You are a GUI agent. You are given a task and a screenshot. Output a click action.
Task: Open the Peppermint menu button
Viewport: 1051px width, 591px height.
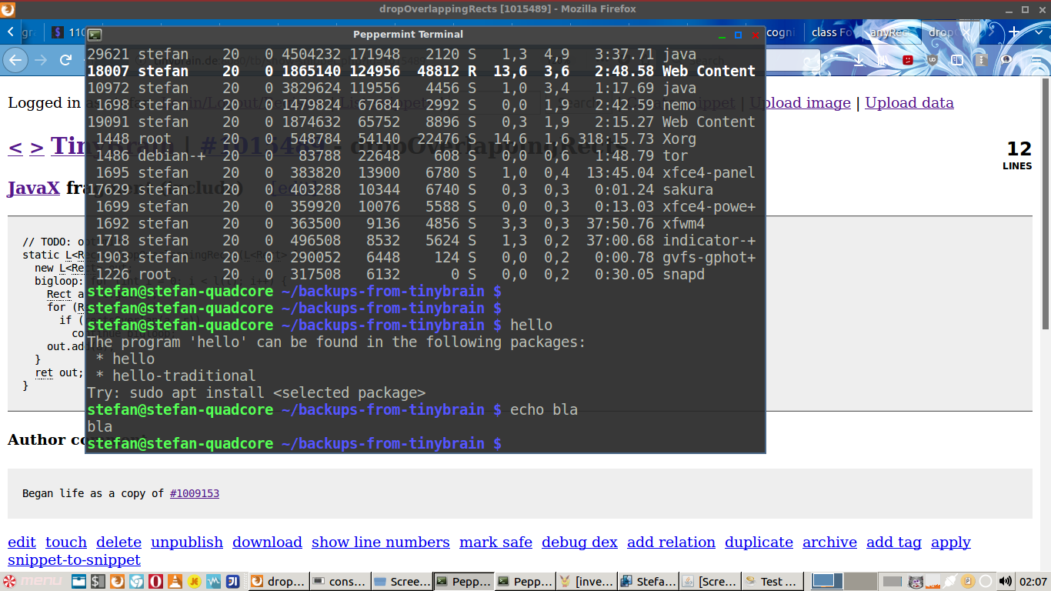coord(32,581)
